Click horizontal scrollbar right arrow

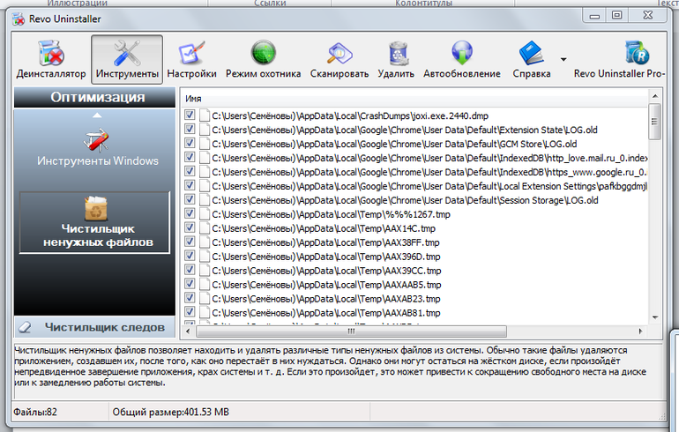tap(641, 331)
